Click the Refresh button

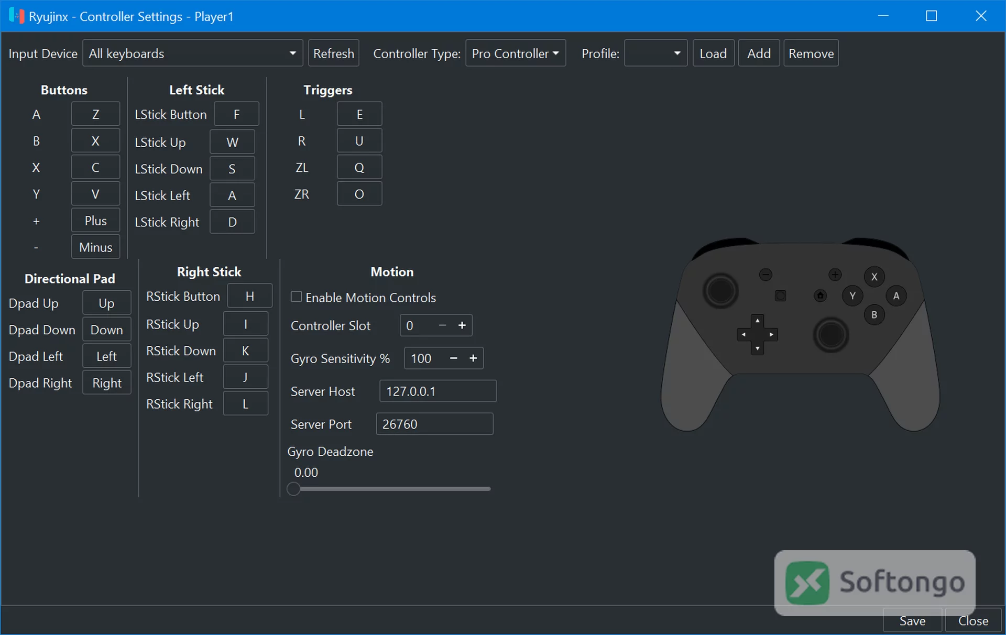pyautogui.click(x=333, y=53)
